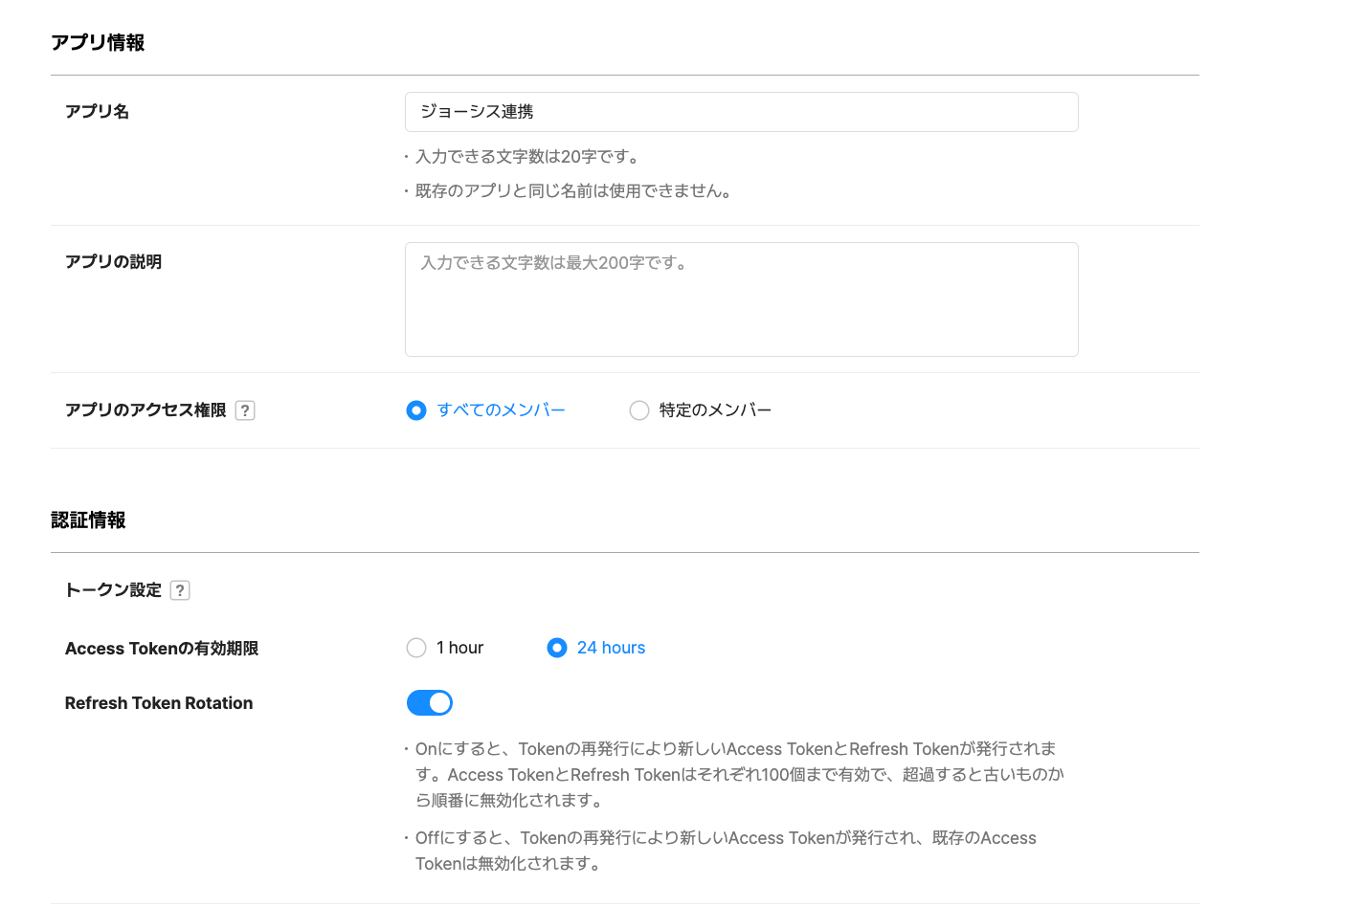Image resolution: width=1365 pixels, height=907 pixels.
Task: Click the アプリ情報 section heading
Action: (x=98, y=43)
